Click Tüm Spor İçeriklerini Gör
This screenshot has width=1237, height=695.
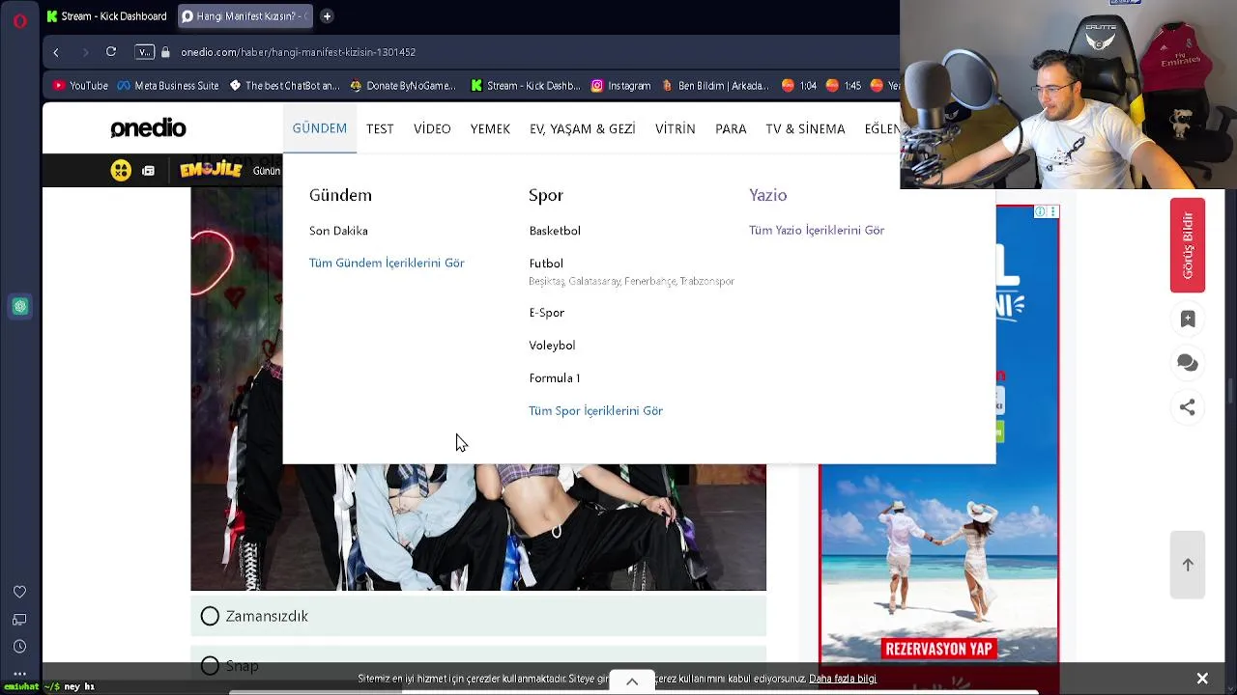pyautogui.click(x=595, y=410)
